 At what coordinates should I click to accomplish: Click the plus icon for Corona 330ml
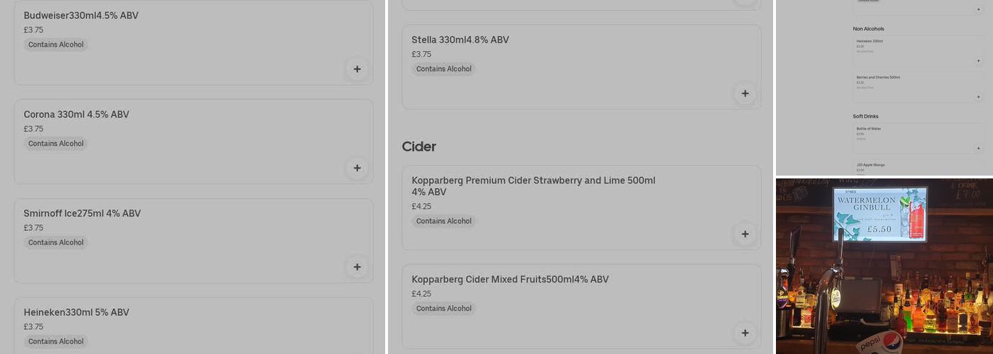(357, 169)
